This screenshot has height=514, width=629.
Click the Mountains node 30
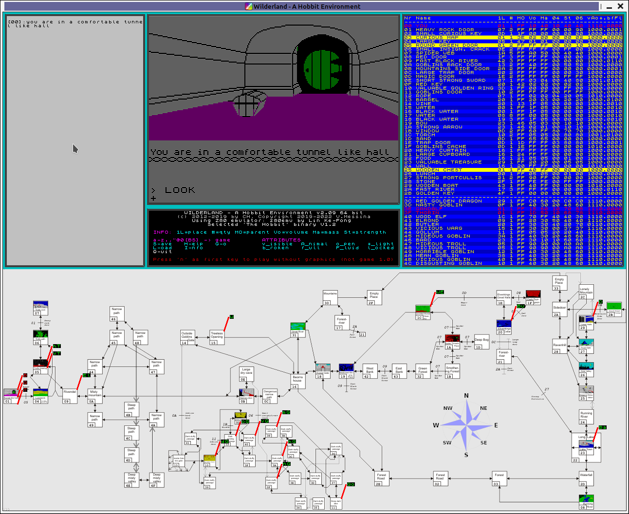click(x=331, y=298)
